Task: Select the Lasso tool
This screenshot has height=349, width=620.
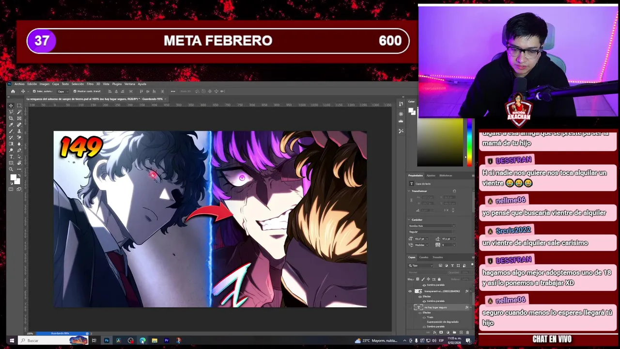Action: [11, 111]
